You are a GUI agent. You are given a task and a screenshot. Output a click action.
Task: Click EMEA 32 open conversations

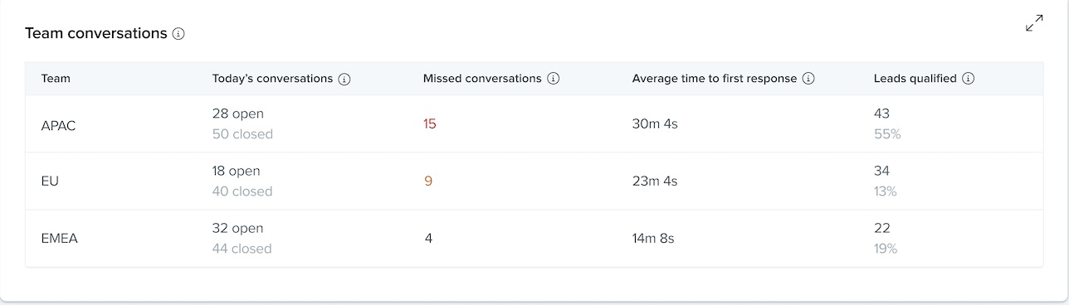238,229
